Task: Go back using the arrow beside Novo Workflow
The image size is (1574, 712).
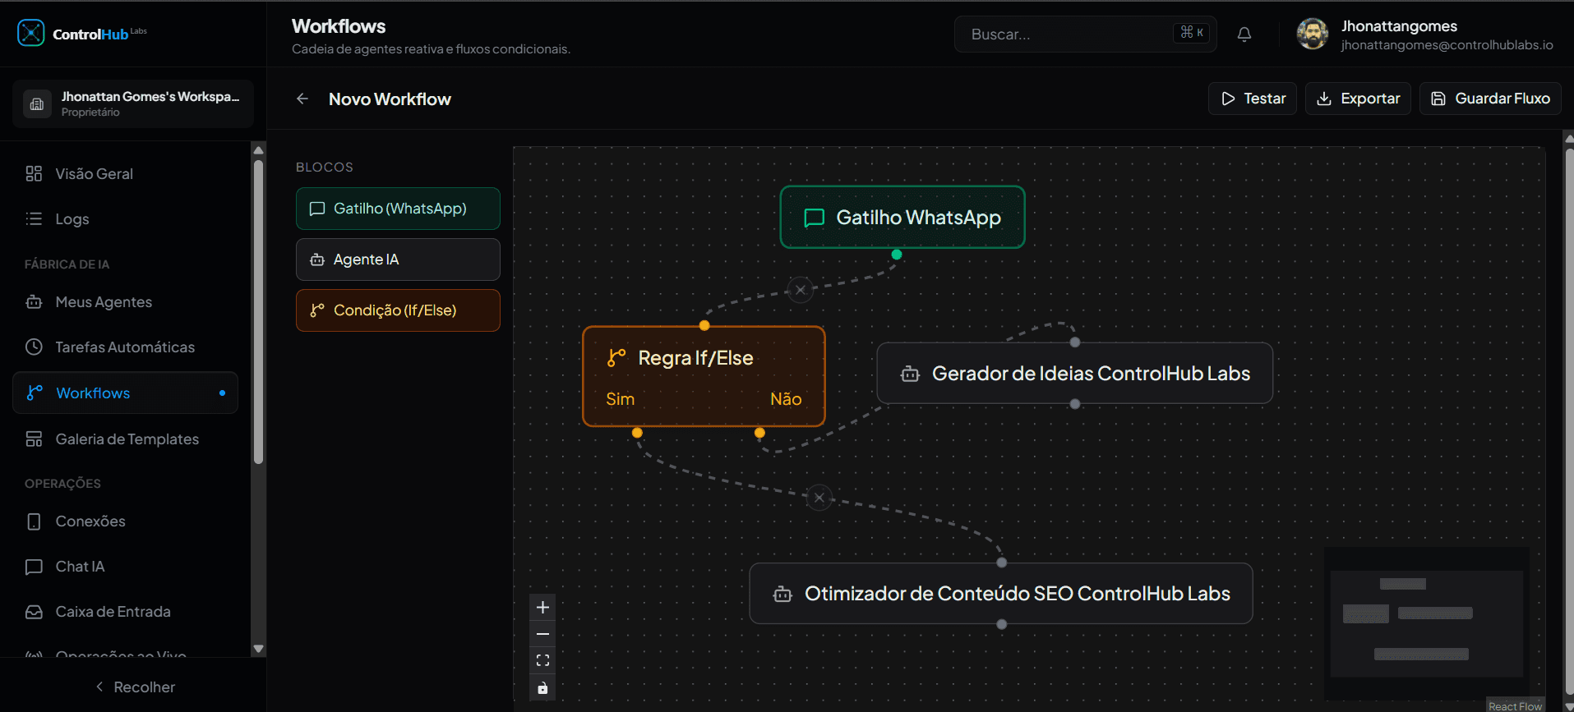Action: tap(302, 99)
